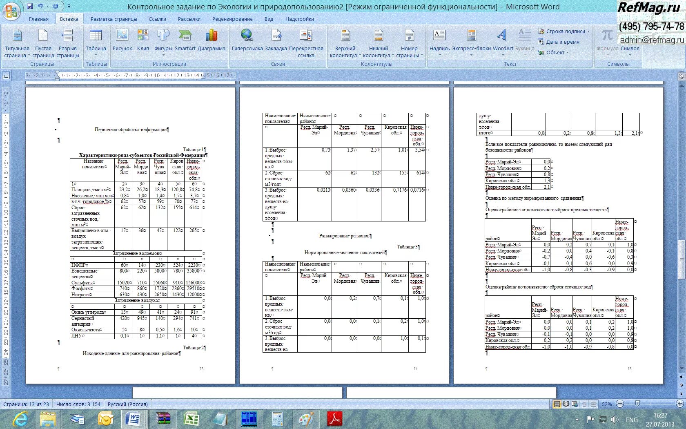Open Internet Explorer from the taskbar
686x429 pixels.
coord(20,419)
